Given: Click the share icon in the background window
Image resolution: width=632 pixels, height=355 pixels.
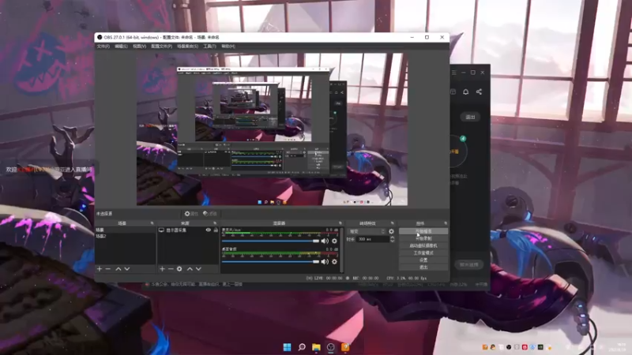Looking at the screenshot, I should click(x=479, y=92).
